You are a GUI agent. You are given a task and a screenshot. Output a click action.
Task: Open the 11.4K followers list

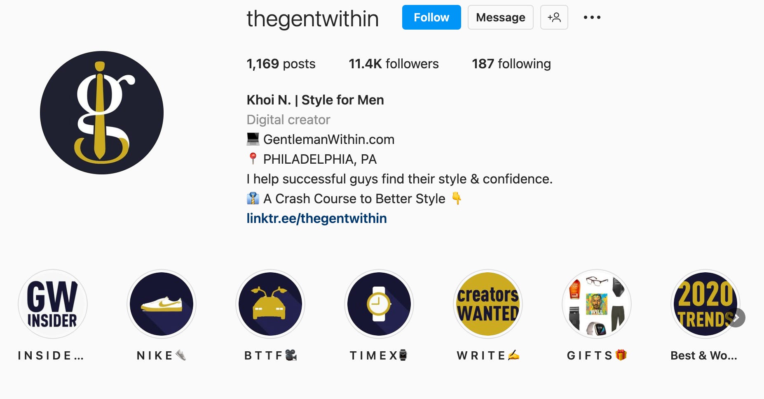point(394,64)
